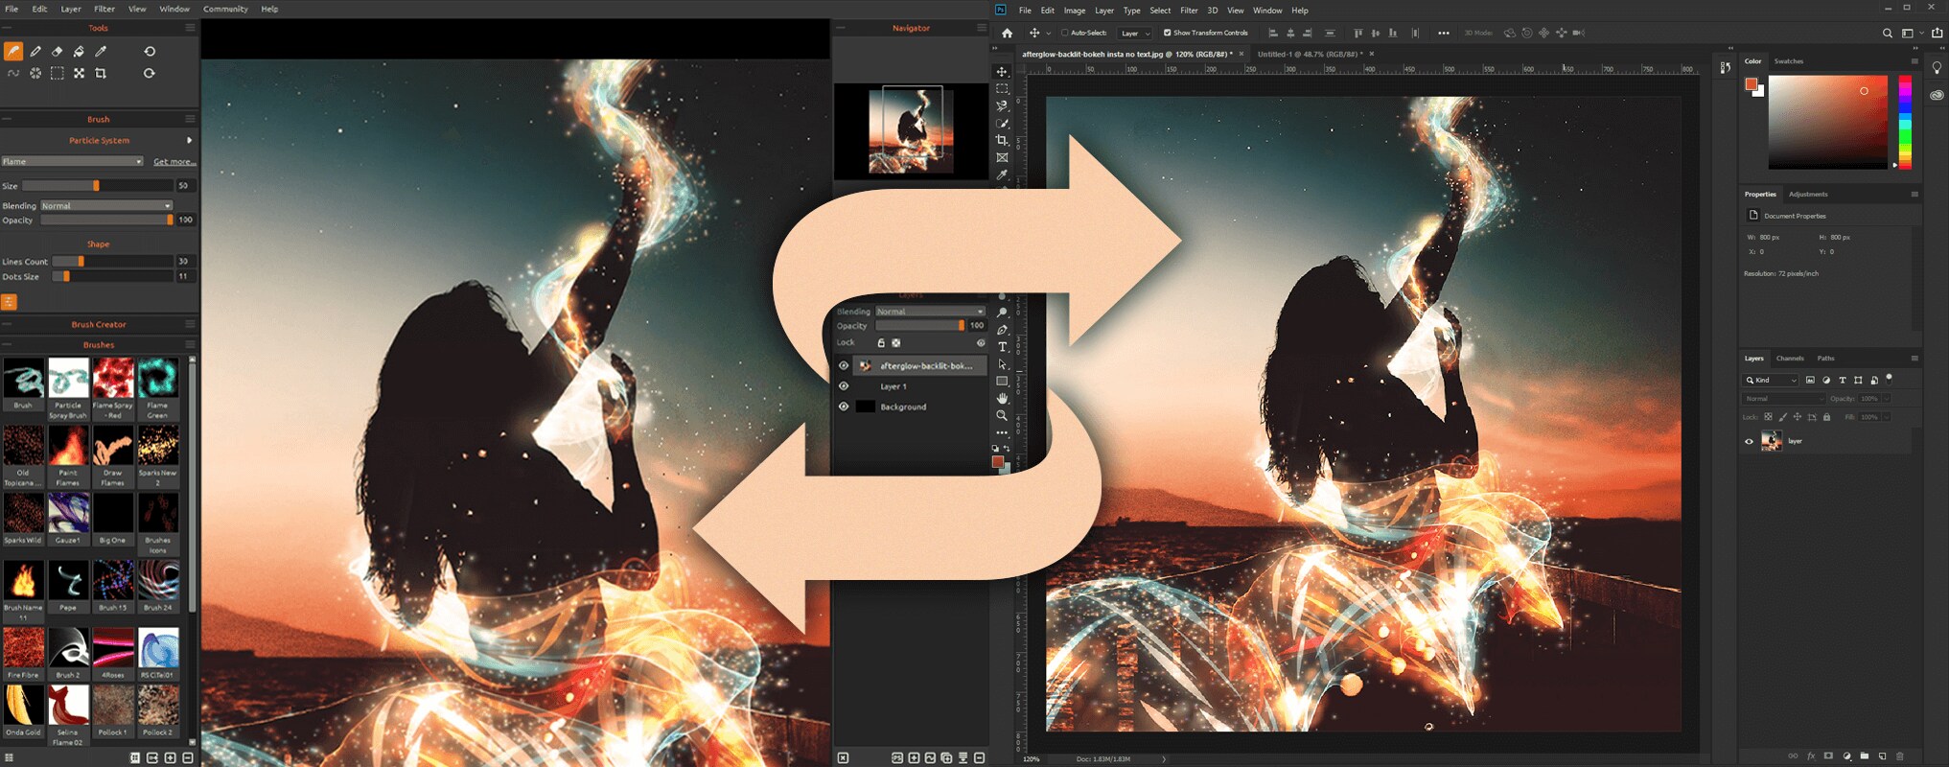
Task: Click the brush Size slider
Action: (97, 186)
